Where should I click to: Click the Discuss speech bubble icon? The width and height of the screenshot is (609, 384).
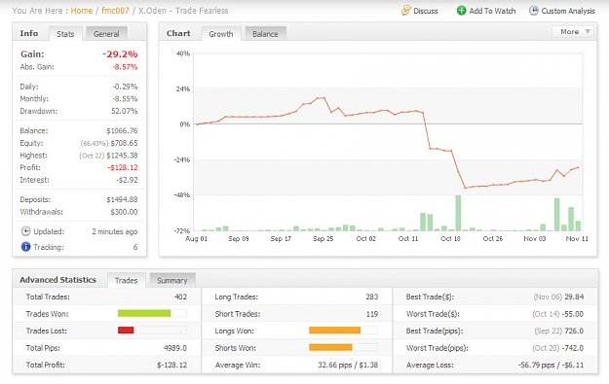click(406, 11)
